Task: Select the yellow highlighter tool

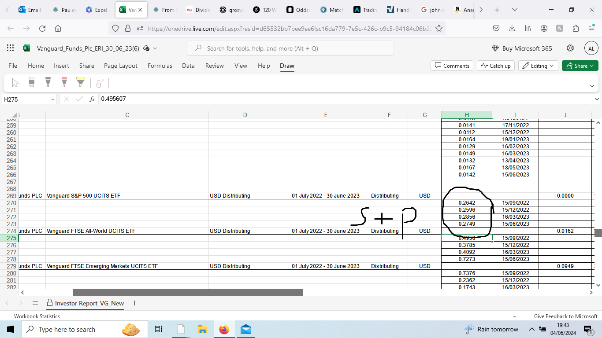Action: (x=80, y=83)
